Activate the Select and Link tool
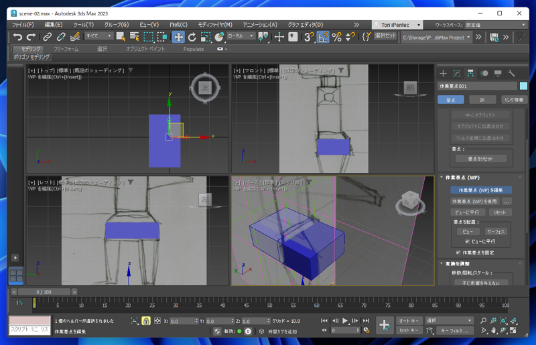 click(47, 37)
